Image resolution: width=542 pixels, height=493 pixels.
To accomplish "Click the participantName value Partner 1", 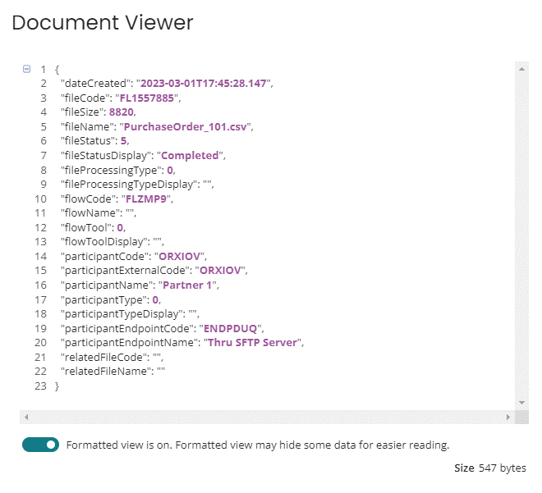I will tap(187, 285).
